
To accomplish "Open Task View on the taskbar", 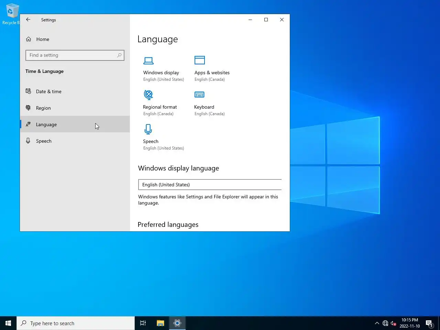I will 143,323.
